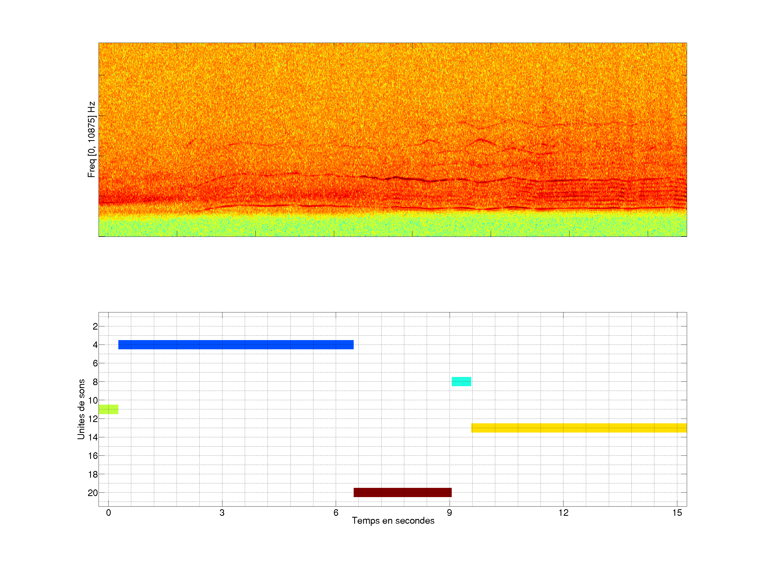Click the lime green segment near unit 11

(x=108, y=409)
